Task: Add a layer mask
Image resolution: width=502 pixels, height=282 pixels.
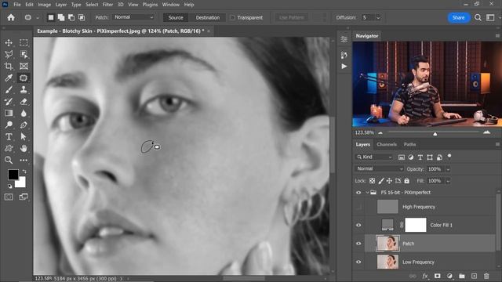Action: click(x=438, y=276)
